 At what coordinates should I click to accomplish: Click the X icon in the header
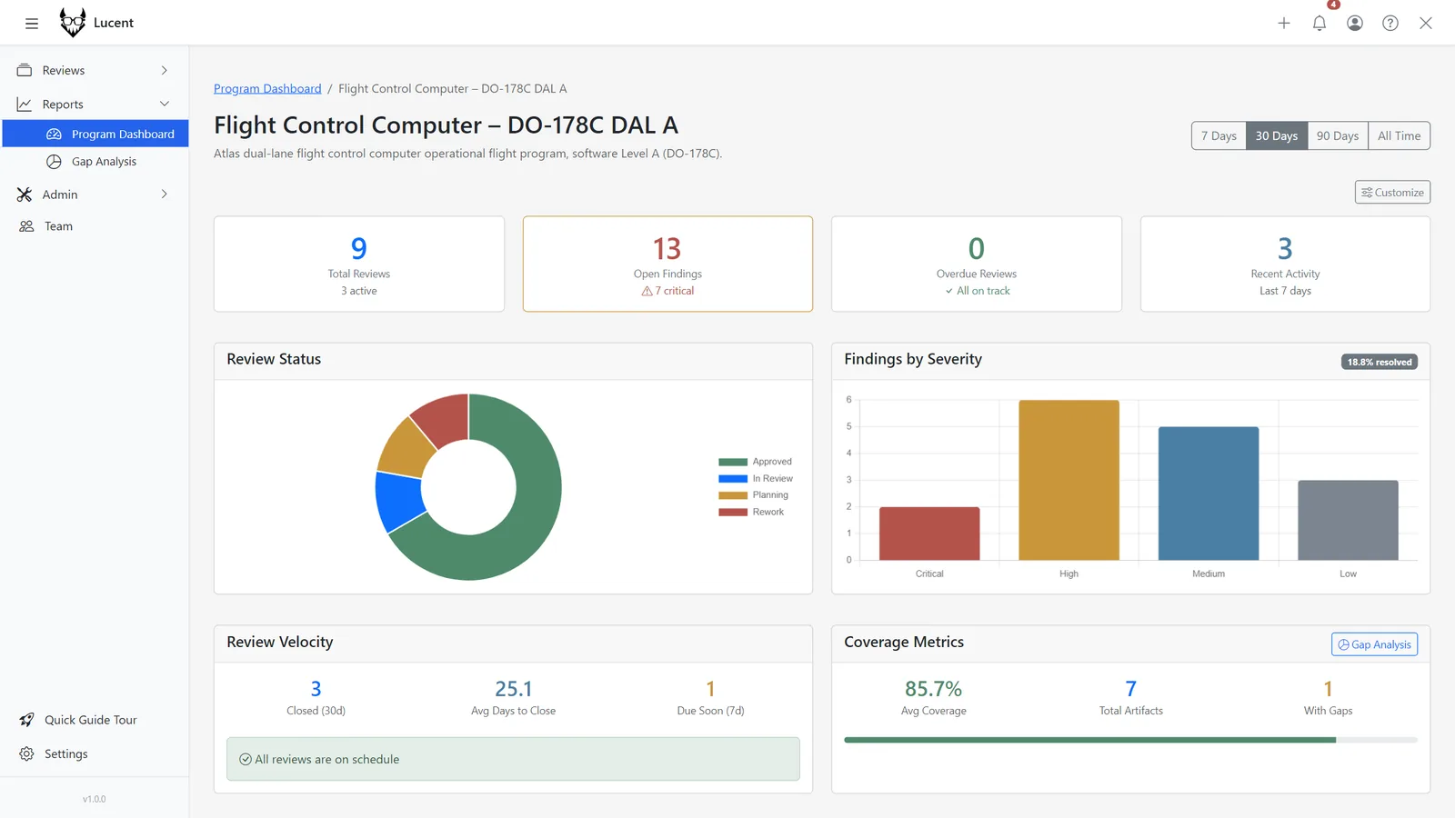tap(1426, 24)
